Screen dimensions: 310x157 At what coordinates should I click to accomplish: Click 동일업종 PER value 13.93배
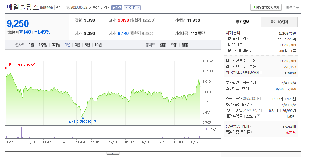(x=289, y=126)
